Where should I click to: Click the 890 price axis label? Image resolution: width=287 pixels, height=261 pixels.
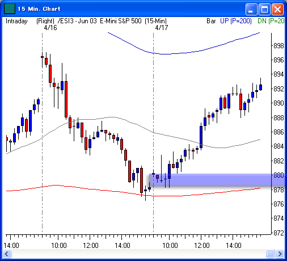pyautogui.click(x=278, y=103)
